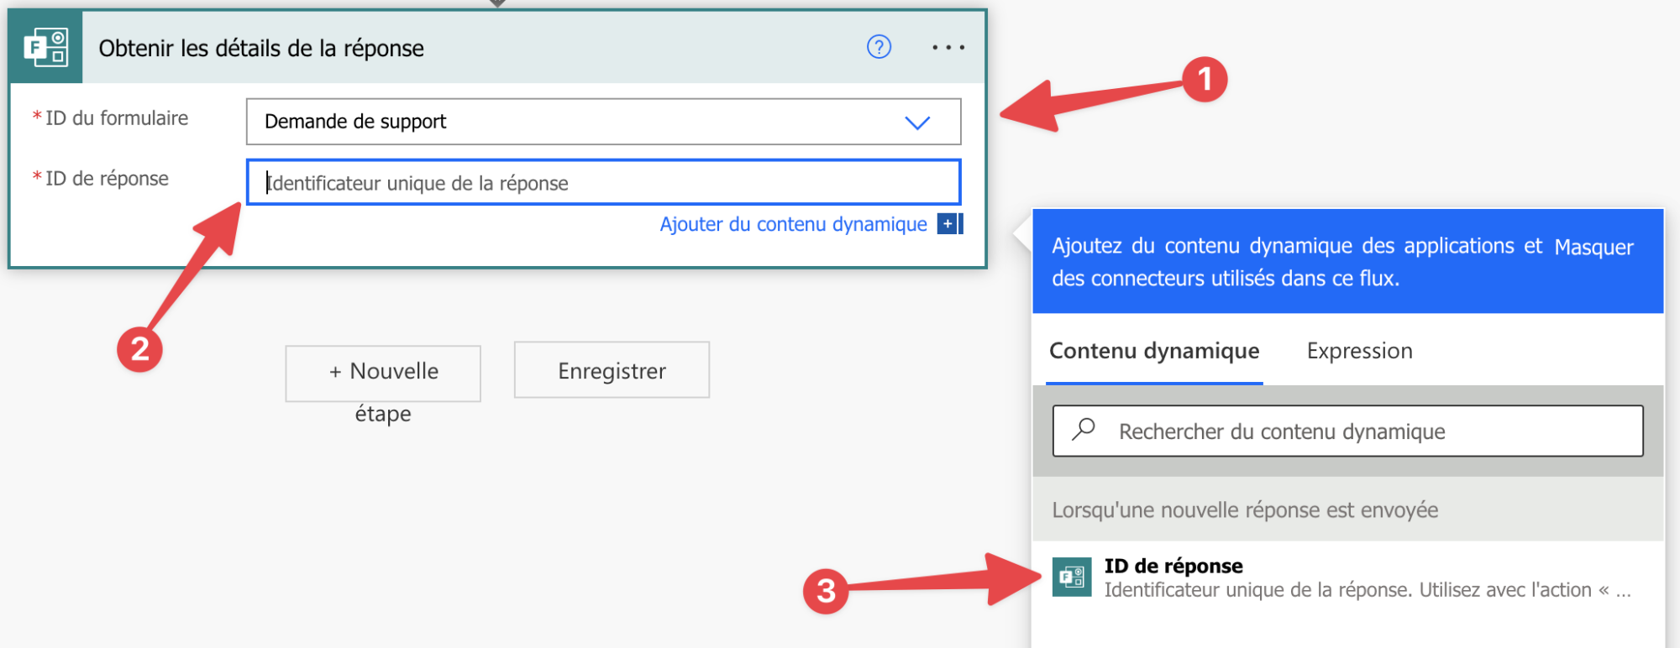
Task: Open help for Obtenir les détails action
Action: coord(879,47)
